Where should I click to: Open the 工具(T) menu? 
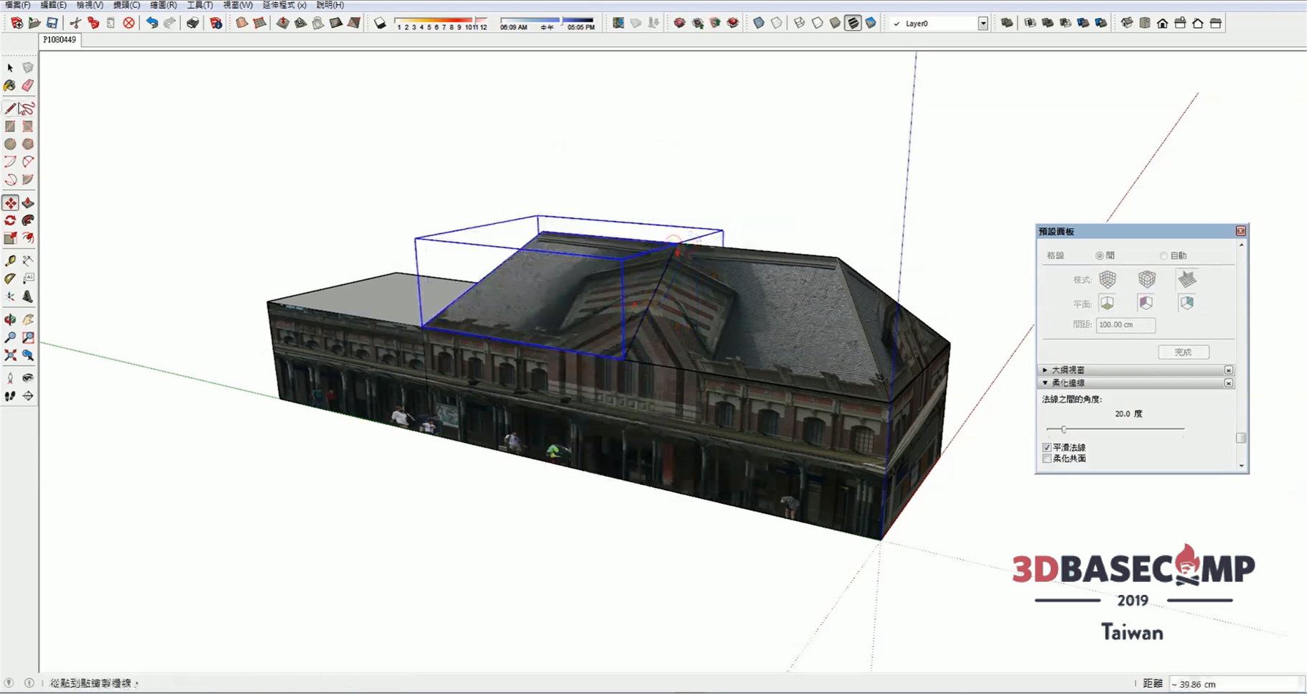200,5
